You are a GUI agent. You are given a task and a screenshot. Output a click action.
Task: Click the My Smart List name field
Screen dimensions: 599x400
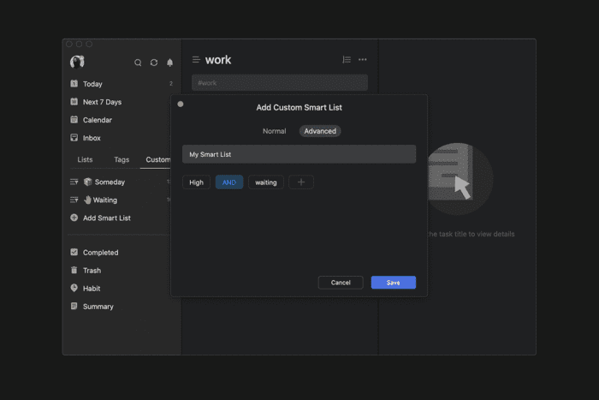click(x=299, y=154)
